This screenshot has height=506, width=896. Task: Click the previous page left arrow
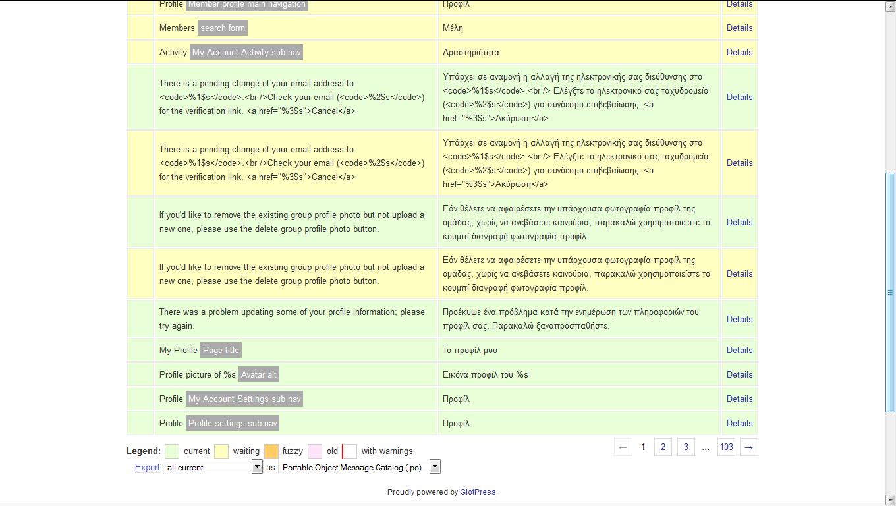coord(623,447)
